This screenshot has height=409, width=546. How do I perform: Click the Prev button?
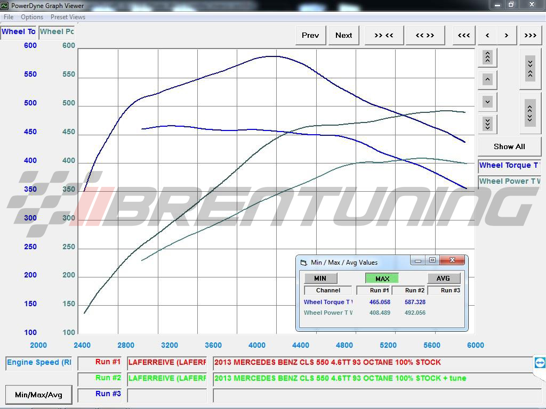310,35
